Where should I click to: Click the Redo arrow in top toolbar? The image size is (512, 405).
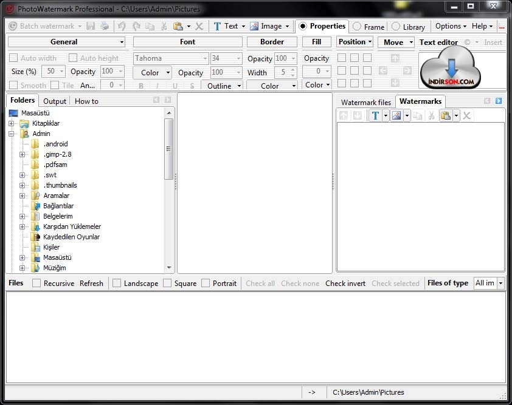[x=136, y=26]
